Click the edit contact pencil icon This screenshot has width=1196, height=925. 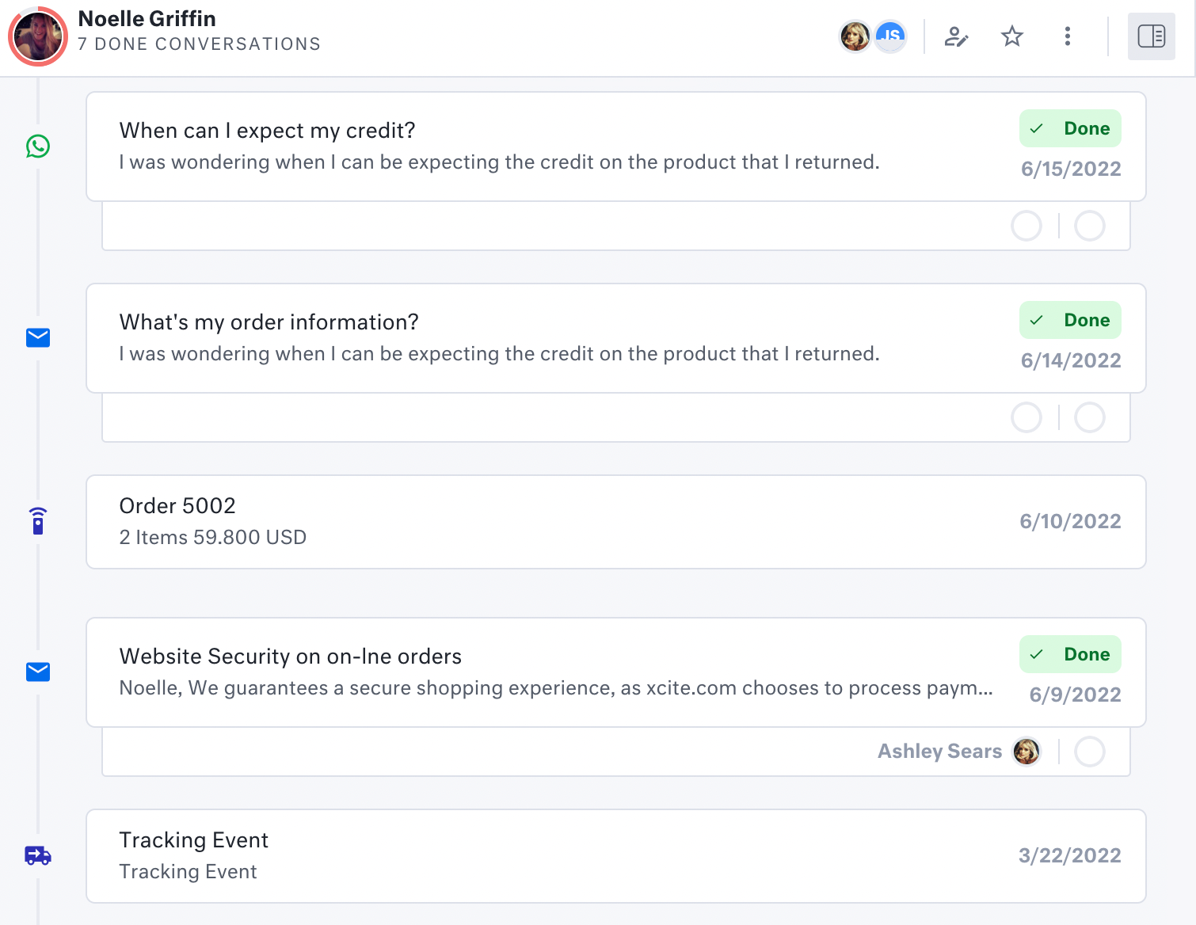pyautogui.click(x=956, y=36)
